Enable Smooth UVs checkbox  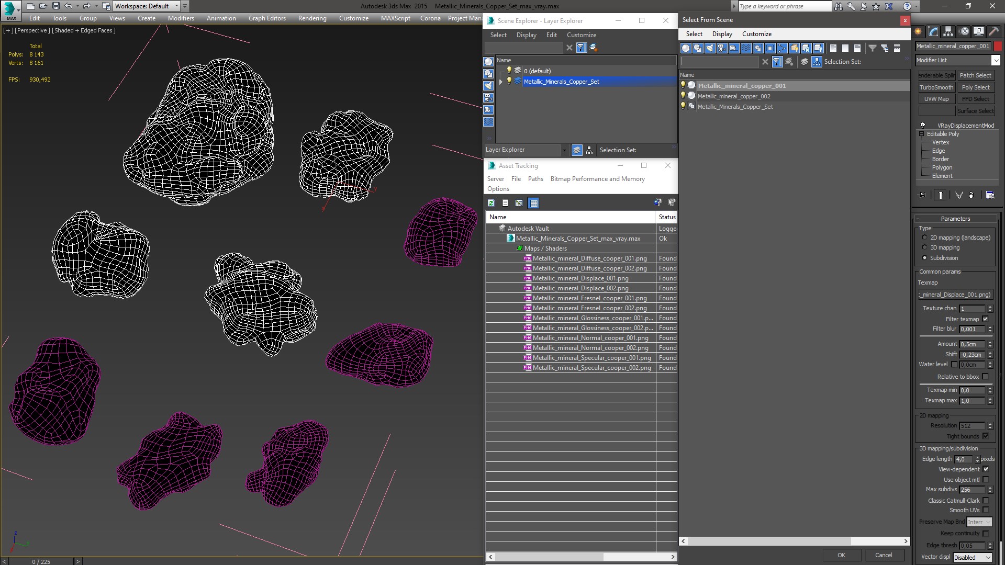[x=986, y=510]
